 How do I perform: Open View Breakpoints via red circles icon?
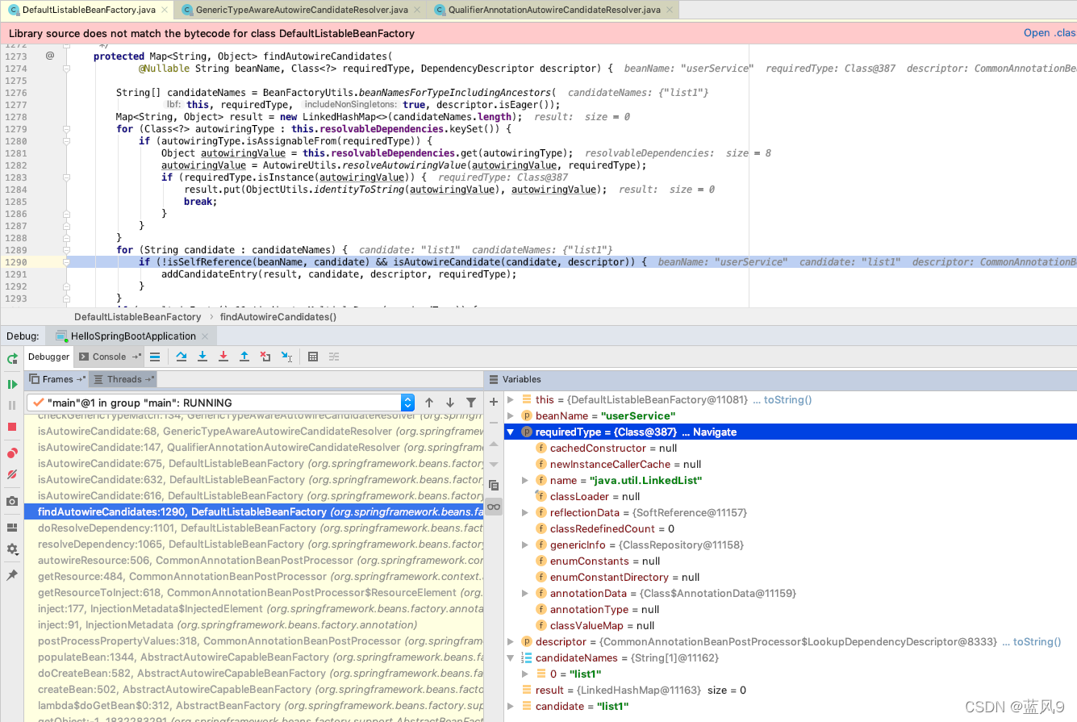point(11,453)
